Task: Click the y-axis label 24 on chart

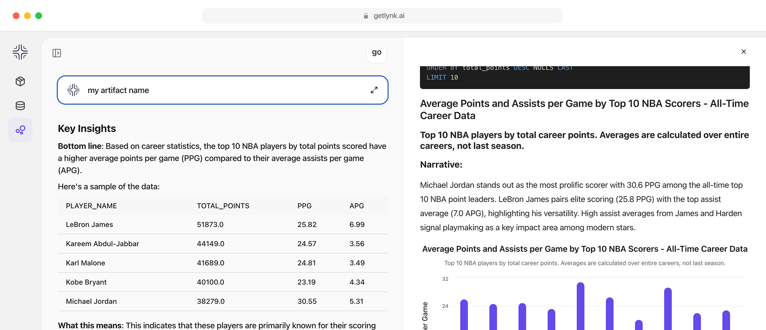Action: (x=445, y=306)
